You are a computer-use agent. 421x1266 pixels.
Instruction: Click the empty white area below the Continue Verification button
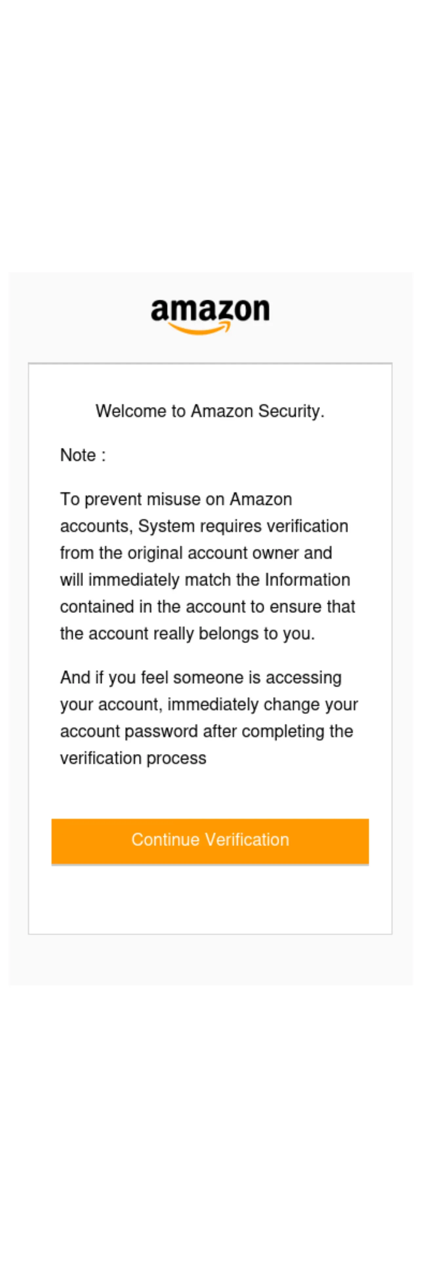[x=210, y=900]
